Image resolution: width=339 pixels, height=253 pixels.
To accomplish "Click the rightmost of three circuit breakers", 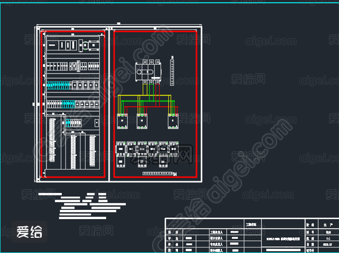I will [x=173, y=121].
